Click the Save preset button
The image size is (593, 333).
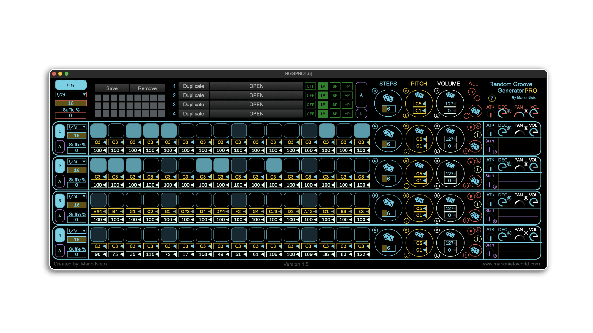click(112, 88)
